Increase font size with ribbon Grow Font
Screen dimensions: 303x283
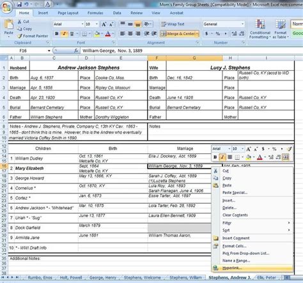[x=104, y=24]
